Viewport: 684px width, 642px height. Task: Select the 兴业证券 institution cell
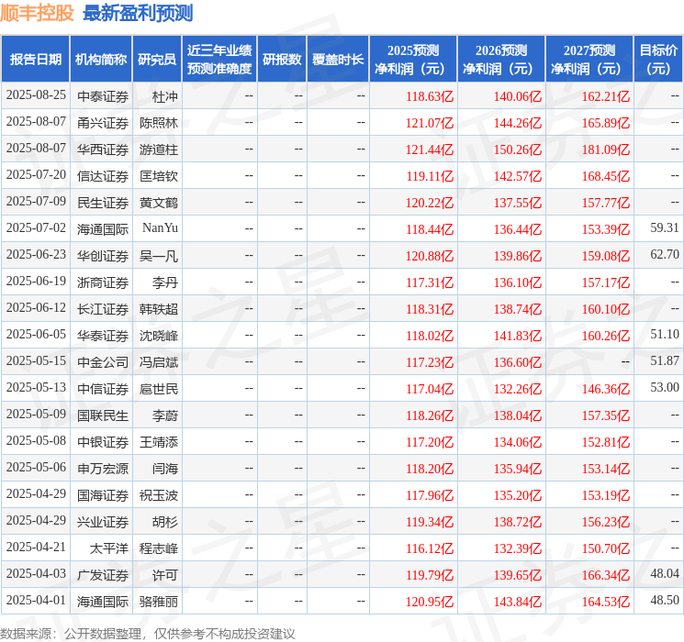pyautogui.click(x=103, y=521)
